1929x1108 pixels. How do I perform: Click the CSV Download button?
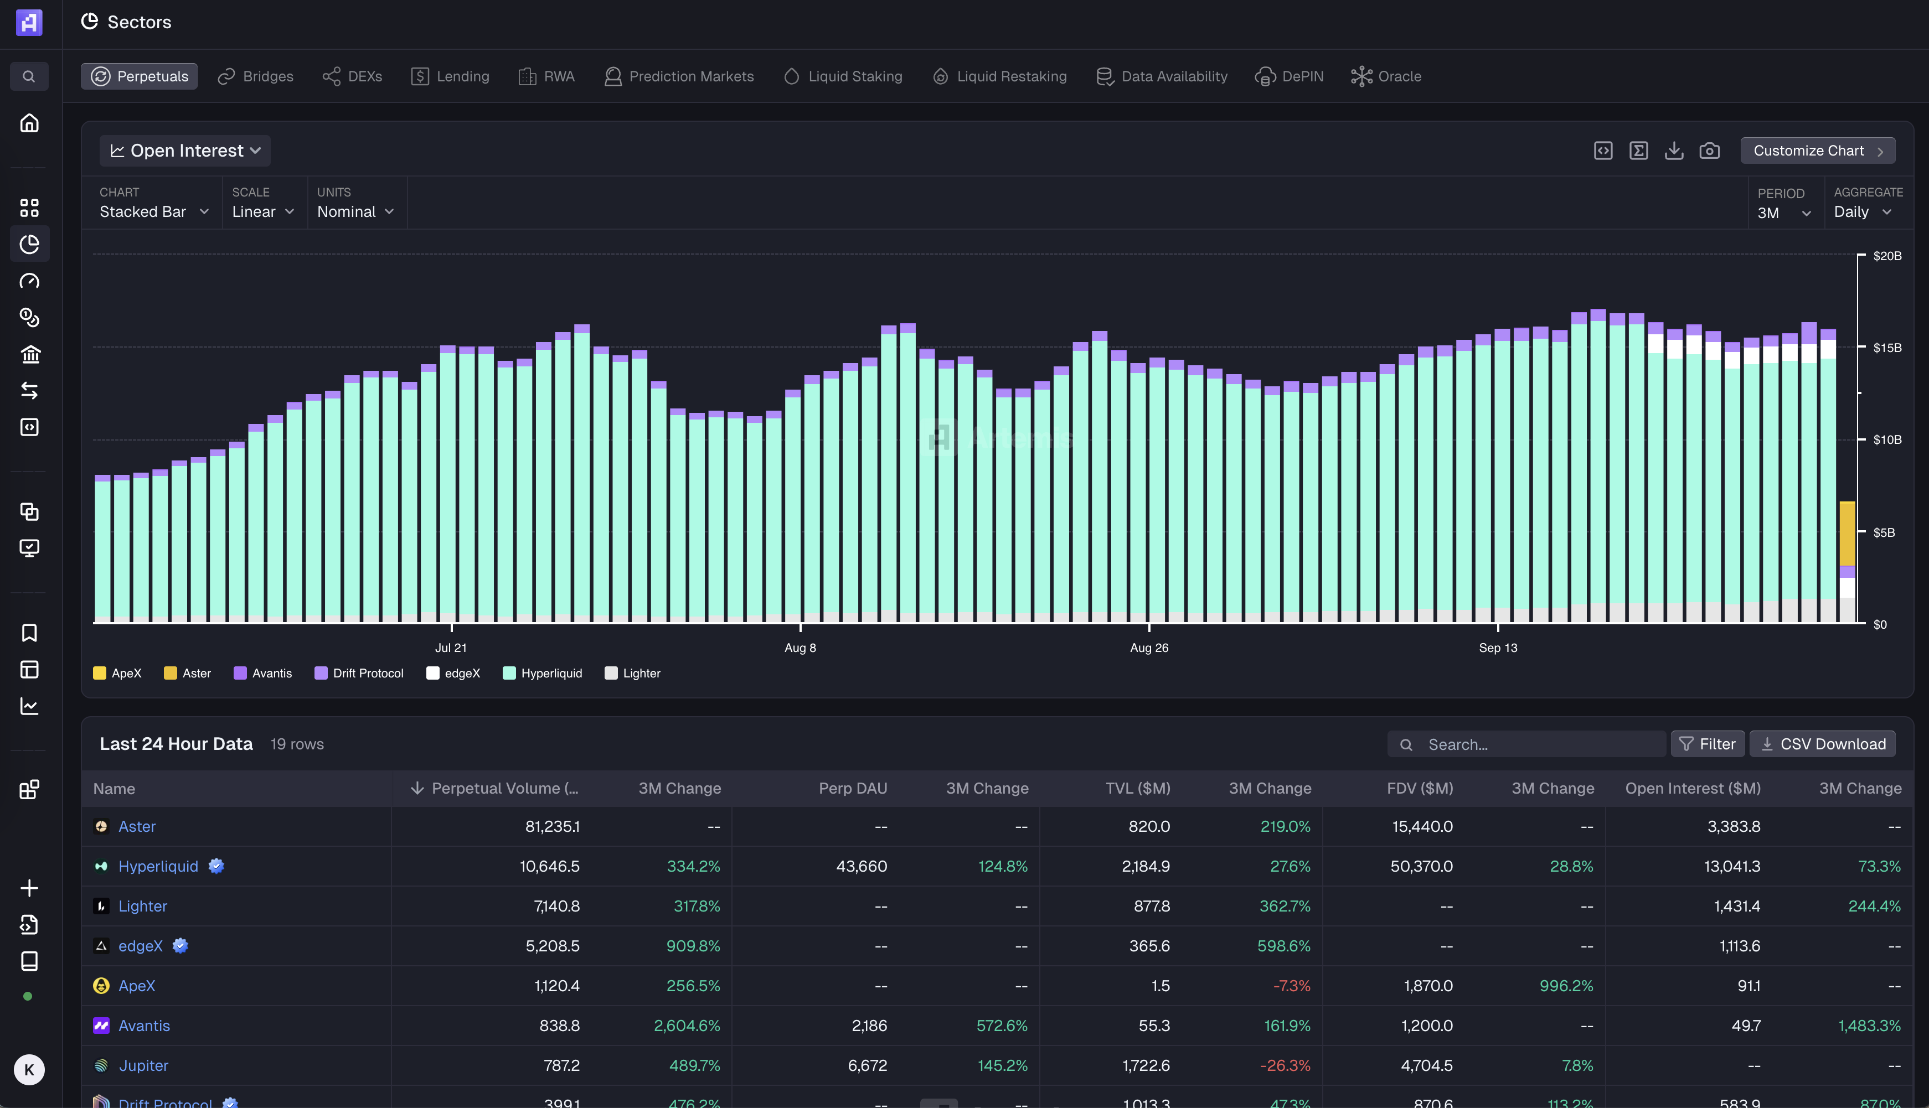click(x=1823, y=744)
